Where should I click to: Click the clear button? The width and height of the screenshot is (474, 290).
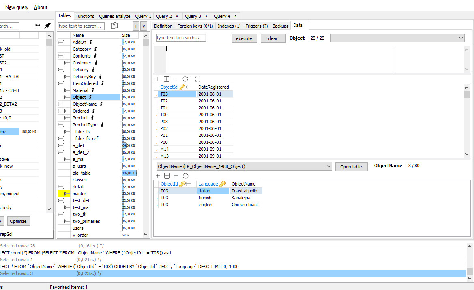272,38
